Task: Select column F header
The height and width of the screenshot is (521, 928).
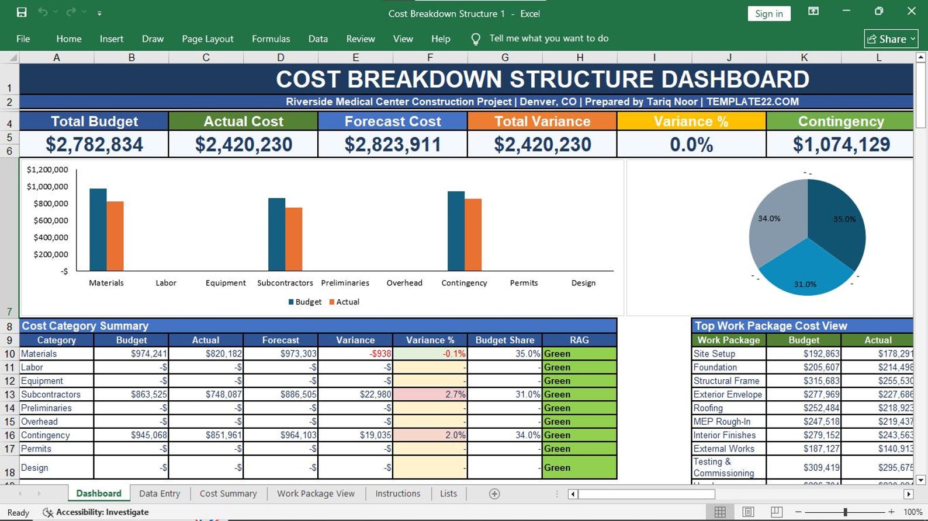Action: tap(430, 57)
